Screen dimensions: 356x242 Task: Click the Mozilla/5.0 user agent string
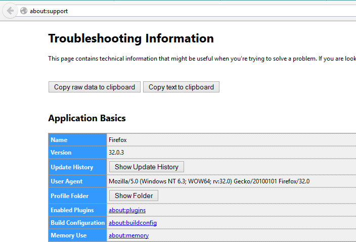point(209,181)
